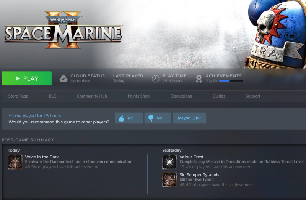The height and width of the screenshot is (200, 306).
Task: Open the Community Hub link
Action: [92, 96]
